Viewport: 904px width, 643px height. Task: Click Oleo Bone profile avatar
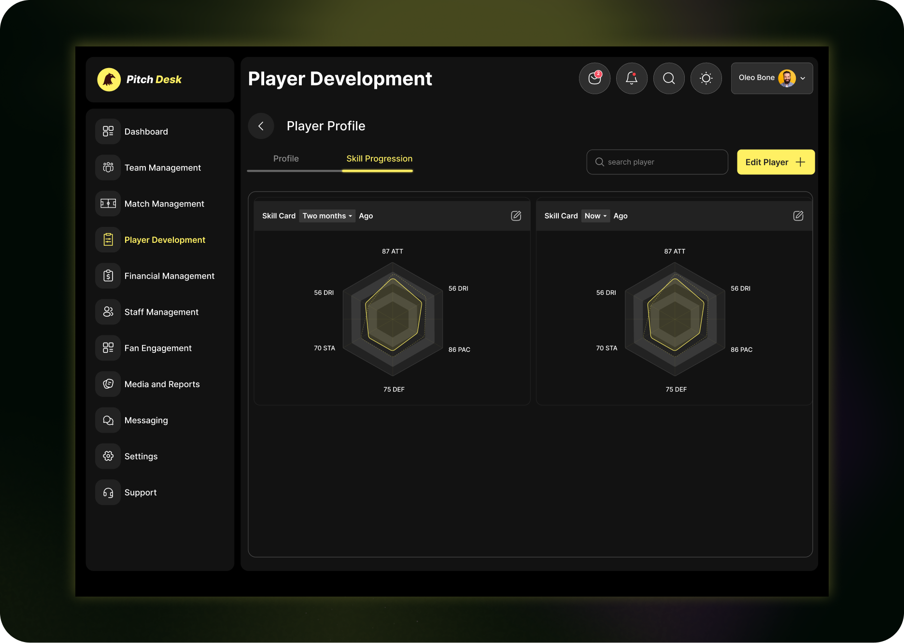[787, 78]
